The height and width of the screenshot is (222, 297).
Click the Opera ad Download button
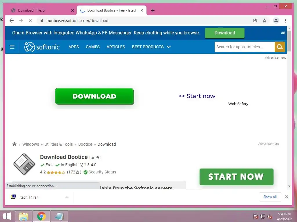pos(225,33)
